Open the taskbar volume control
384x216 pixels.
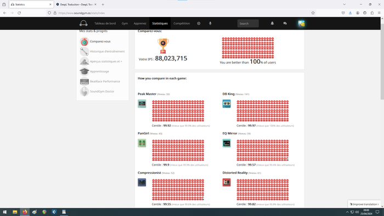(357, 212)
